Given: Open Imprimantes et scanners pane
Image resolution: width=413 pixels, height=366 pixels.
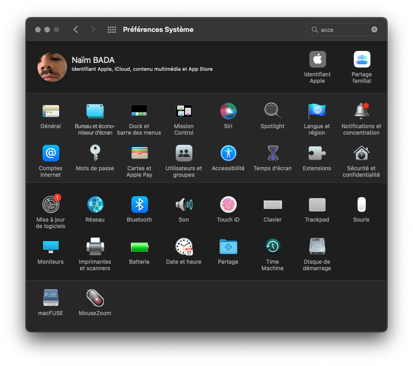Looking at the screenshot, I should click(x=95, y=247).
